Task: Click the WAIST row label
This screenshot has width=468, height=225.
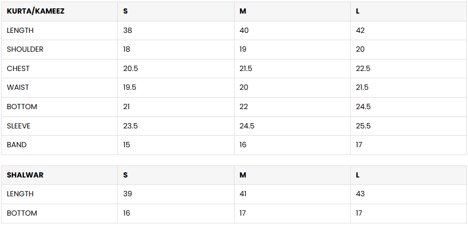Action: [18, 87]
